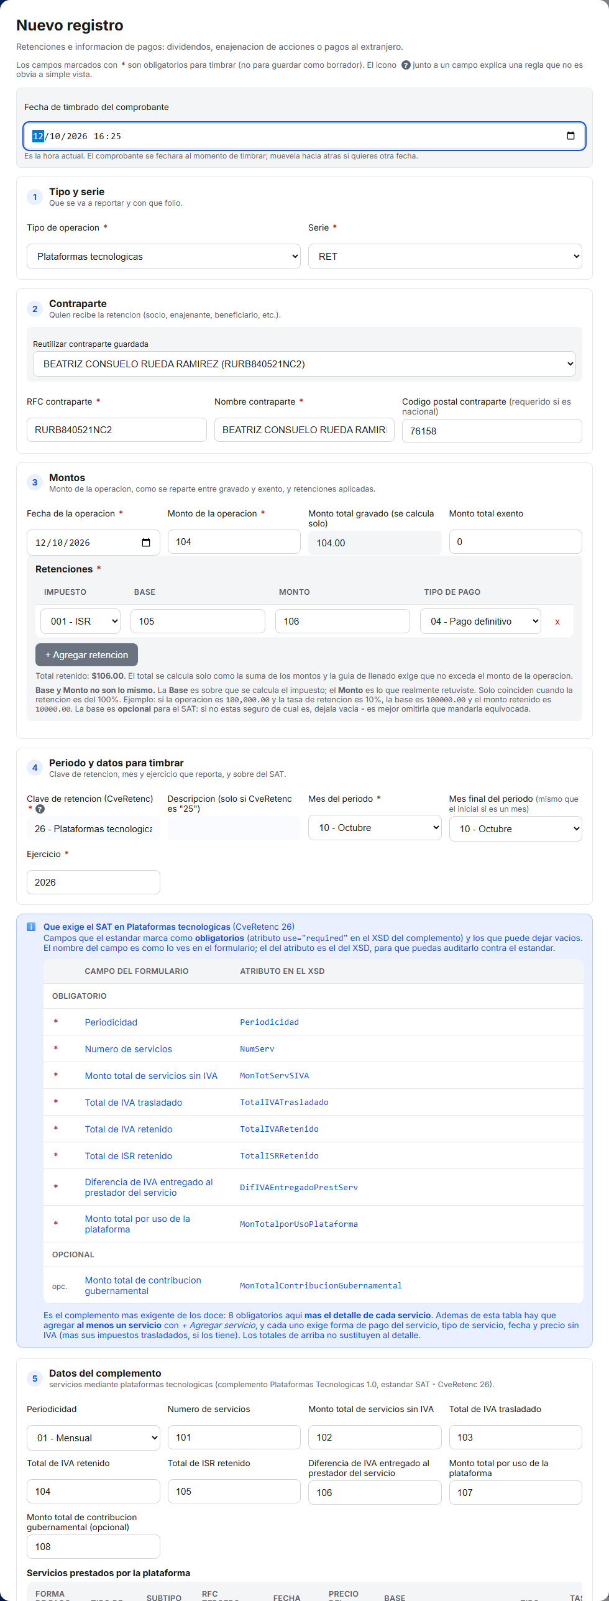Click Total de IVA trasladado field showing 103
609x1601 pixels.
(x=516, y=1438)
